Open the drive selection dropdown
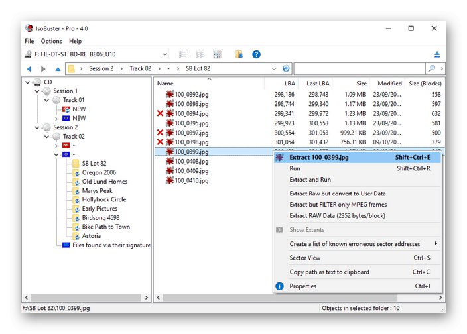467x334 pixels. pos(165,54)
